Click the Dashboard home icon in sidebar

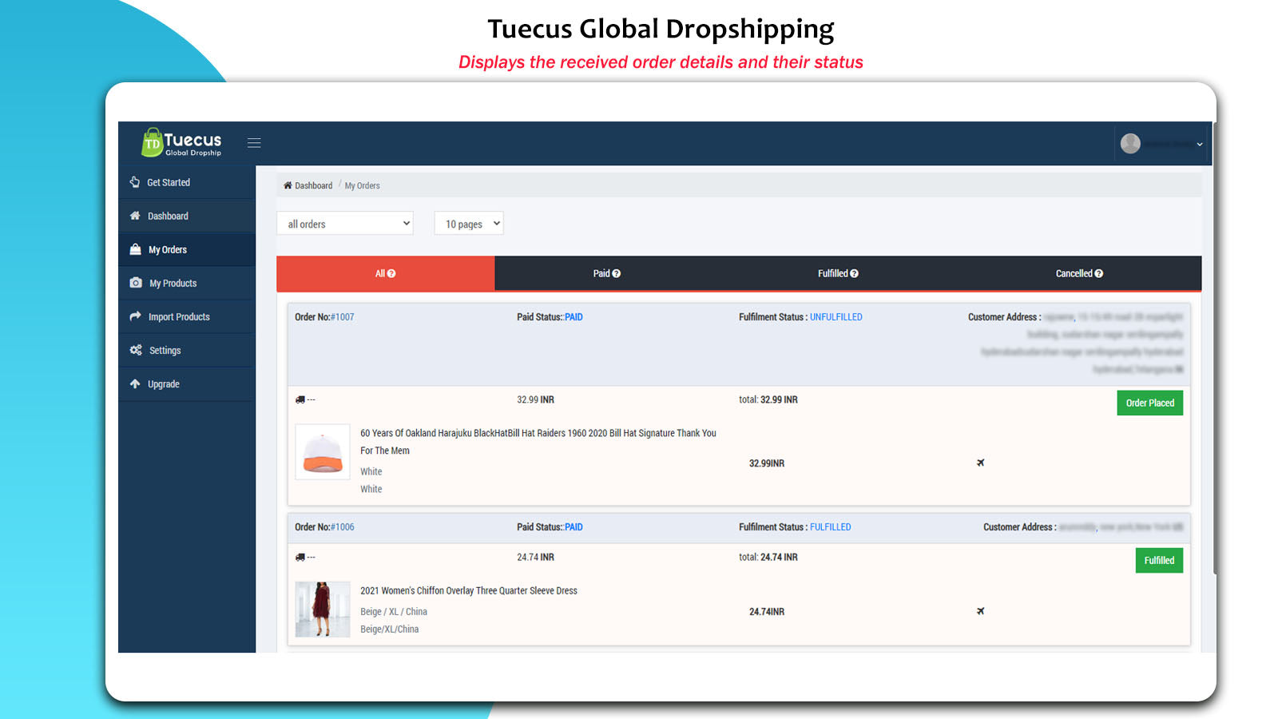point(135,216)
